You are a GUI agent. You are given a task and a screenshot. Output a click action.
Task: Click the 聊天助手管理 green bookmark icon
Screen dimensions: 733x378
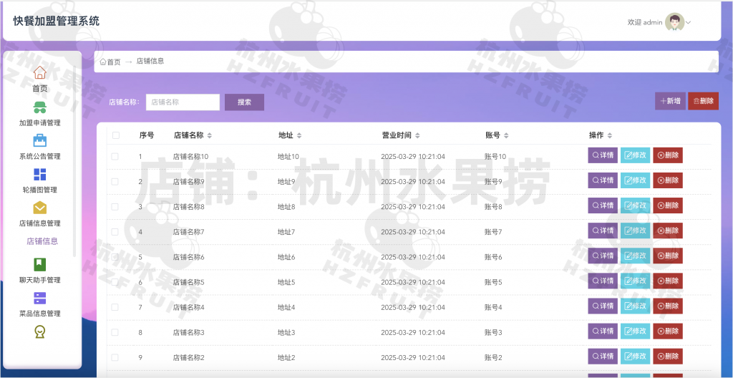40,265
